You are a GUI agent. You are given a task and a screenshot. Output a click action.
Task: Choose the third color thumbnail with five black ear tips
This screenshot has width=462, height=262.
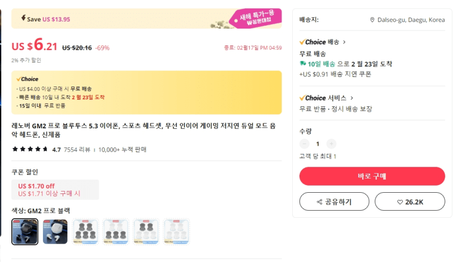tap(85, 232)
